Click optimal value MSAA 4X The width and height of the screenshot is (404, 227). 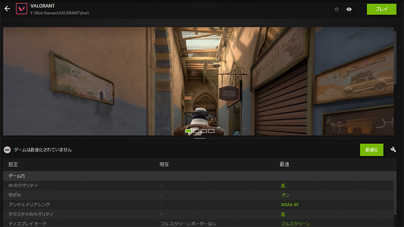(289, 205)
